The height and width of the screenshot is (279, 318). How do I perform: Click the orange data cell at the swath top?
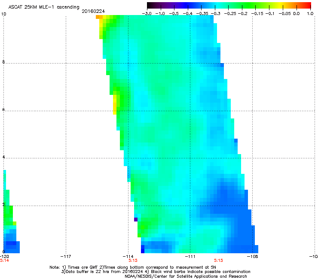(x=99, y=17)
